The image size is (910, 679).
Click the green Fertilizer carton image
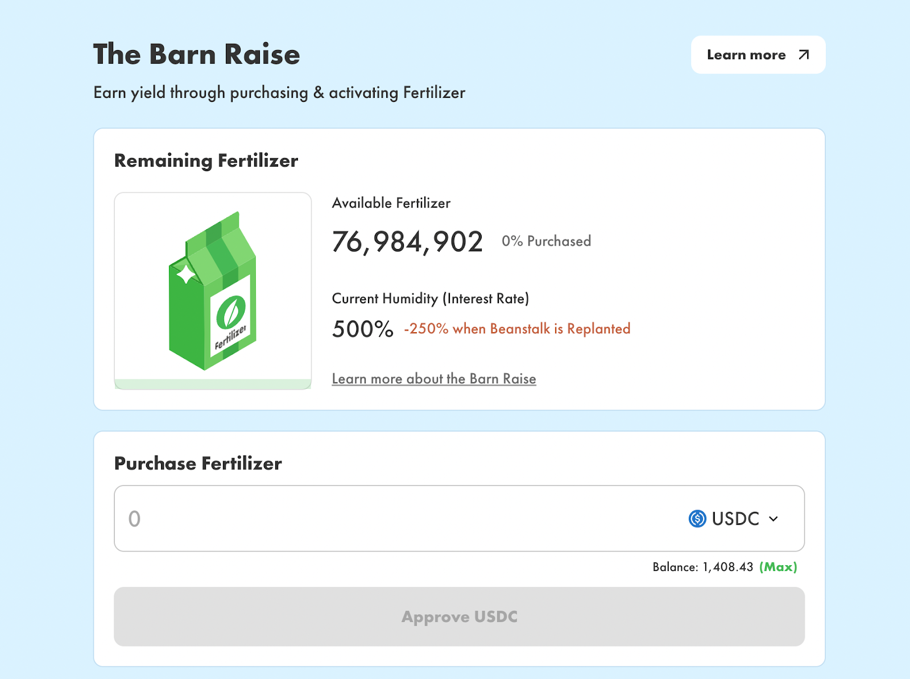coord(212,291)
